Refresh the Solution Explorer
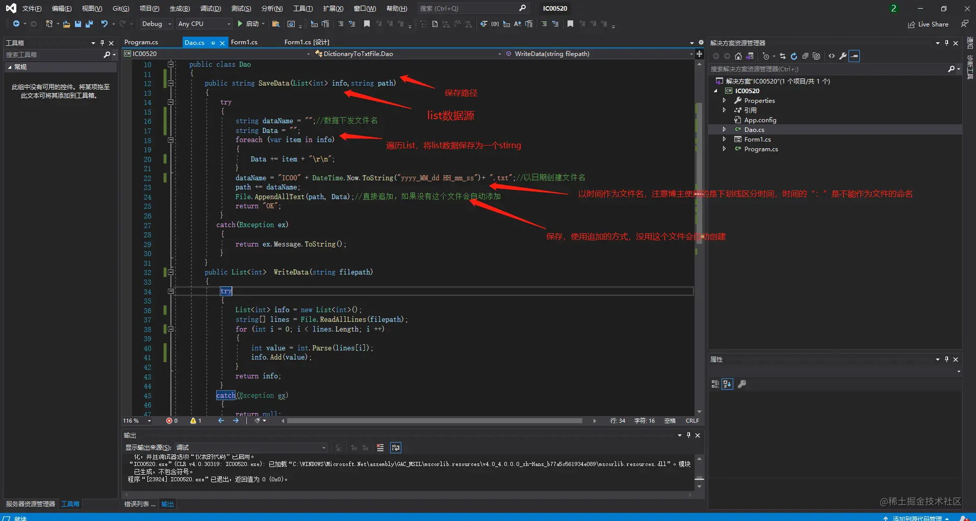The width and height of the screenshot is (976, 521). [794, 56]
